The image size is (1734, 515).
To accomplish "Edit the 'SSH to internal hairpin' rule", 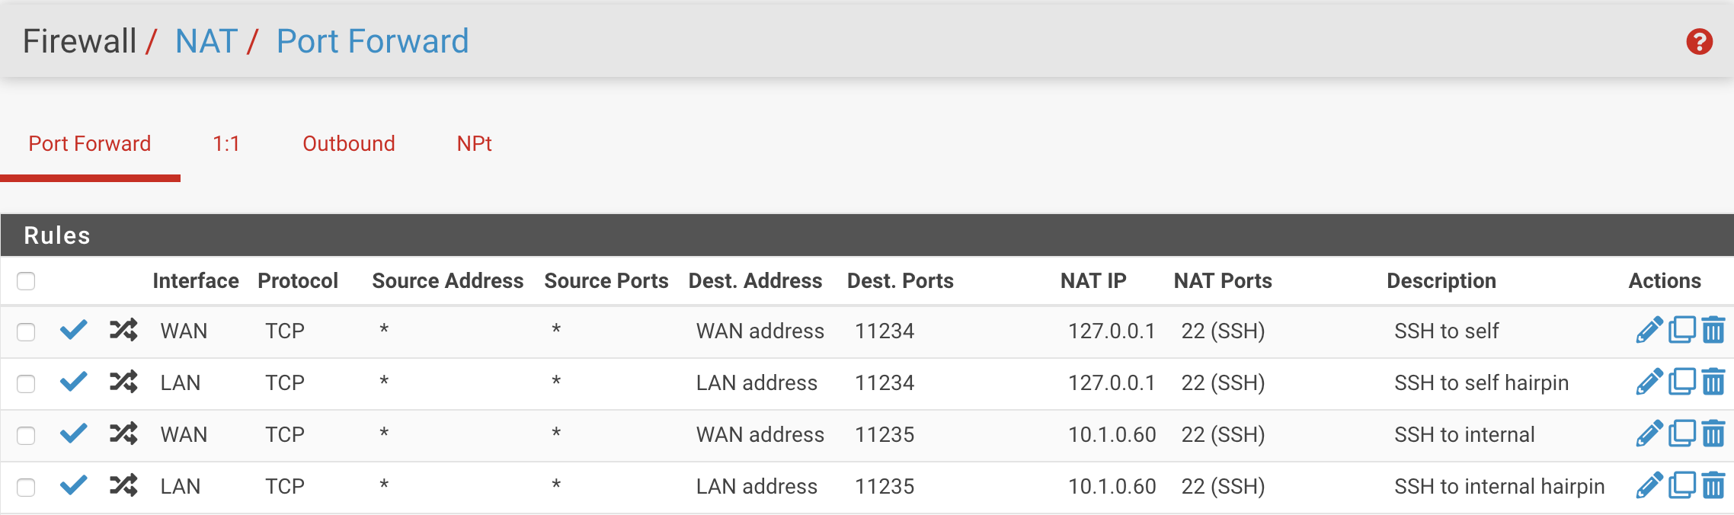I will [x=1649, y=486].
